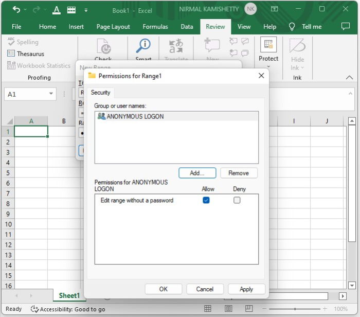Click the Undo arrow in title bar
Image resolution: width=360 pixels, height=317 pixels.
16,9
